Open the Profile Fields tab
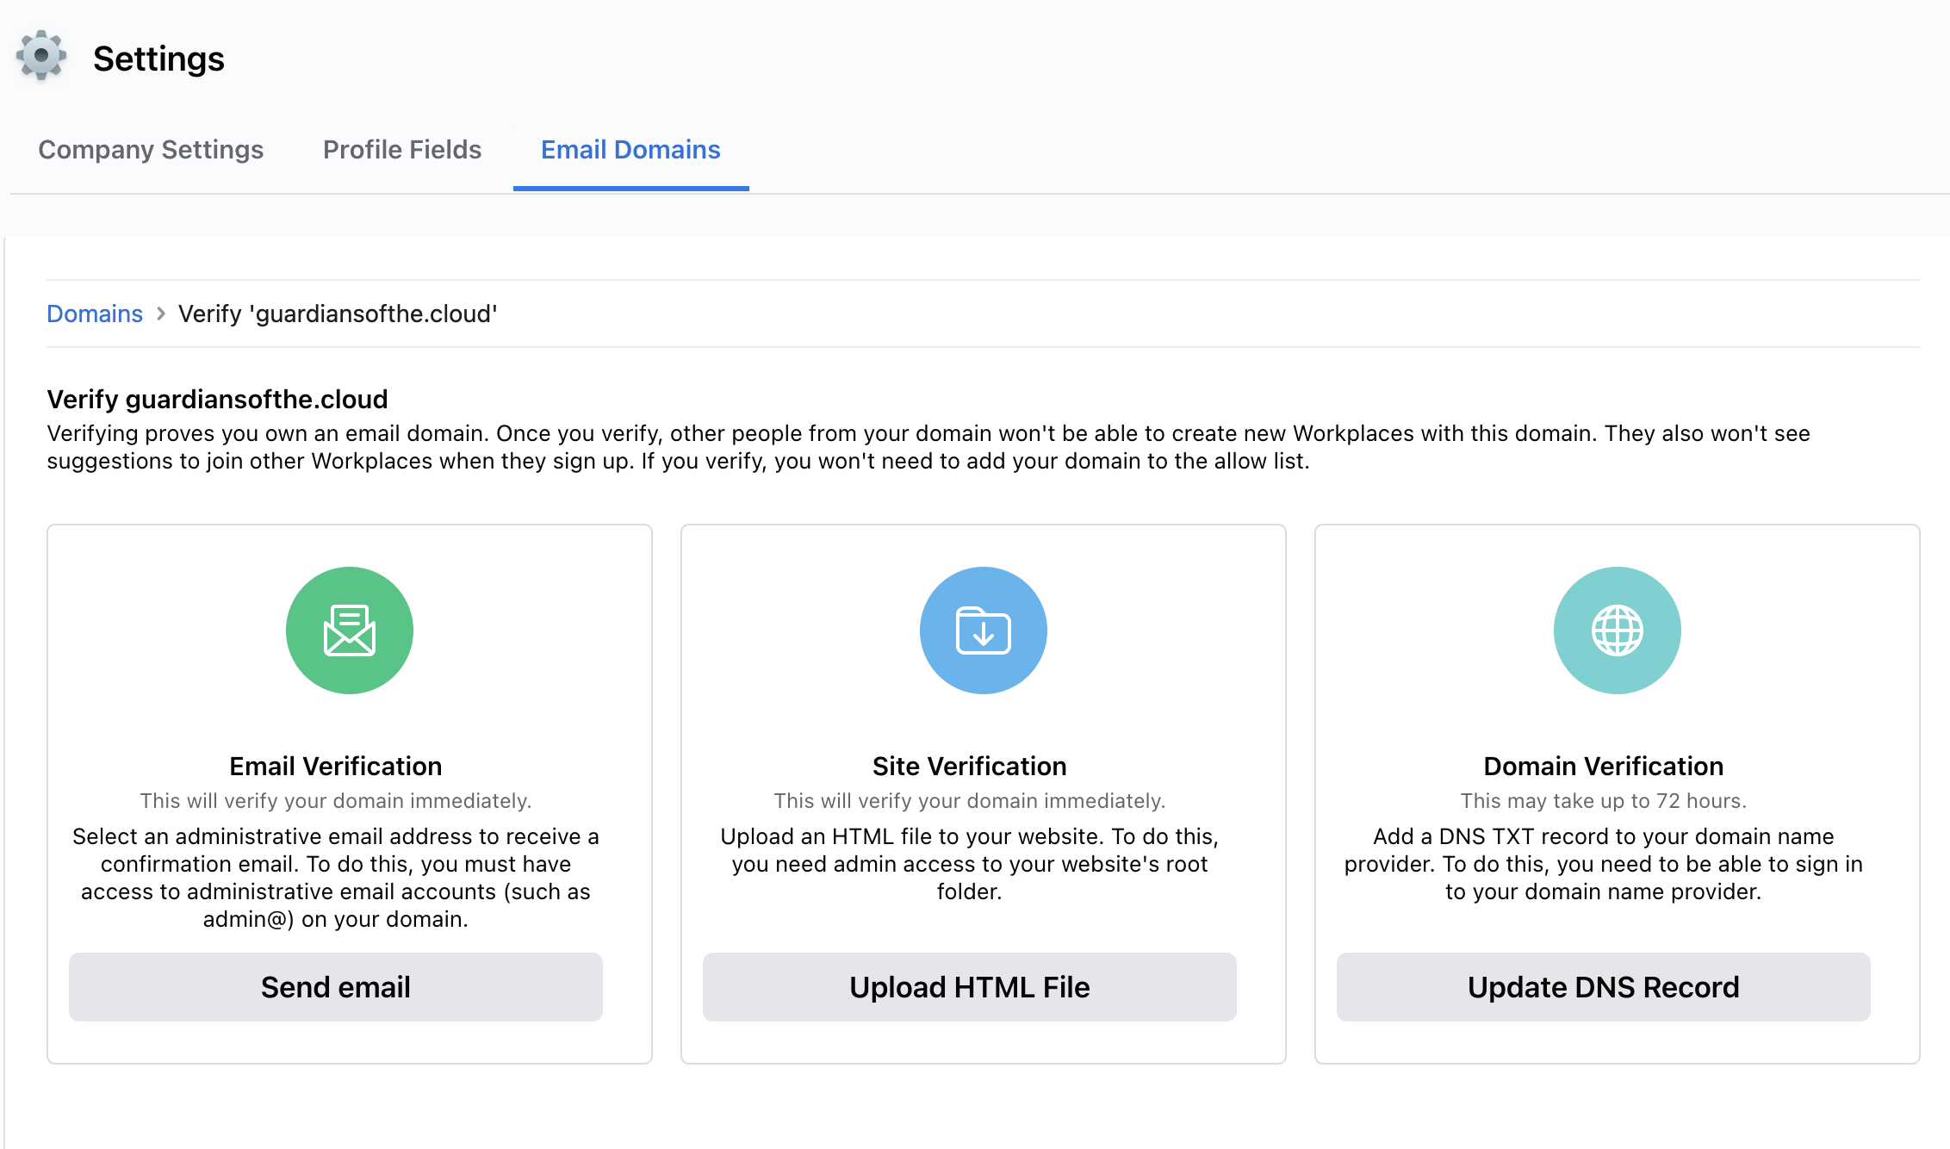Screen dimensions: 1950x1149 401,149
